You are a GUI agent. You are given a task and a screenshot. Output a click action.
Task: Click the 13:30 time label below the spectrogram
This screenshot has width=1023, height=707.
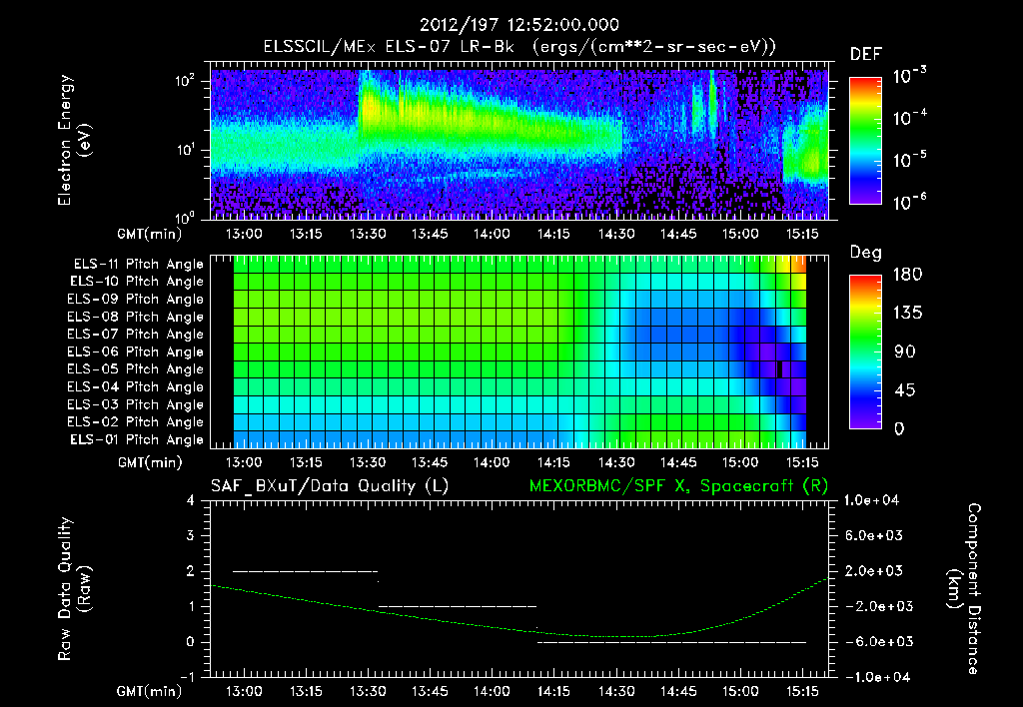[368, 234]
